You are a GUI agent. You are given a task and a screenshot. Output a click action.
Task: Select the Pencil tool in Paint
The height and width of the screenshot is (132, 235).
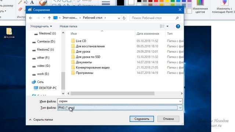[20, 2]
